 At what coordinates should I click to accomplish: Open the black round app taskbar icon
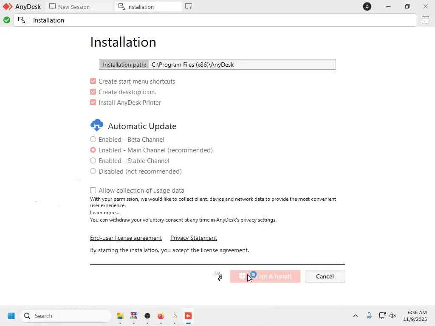[x=147, y=316]
